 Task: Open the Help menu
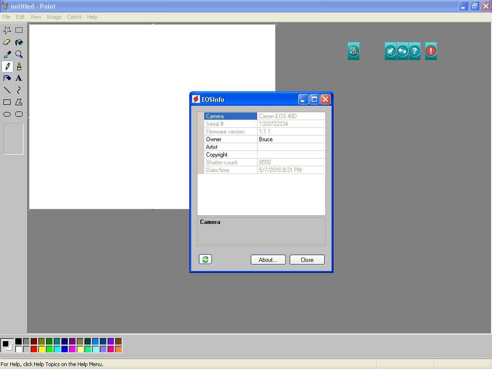92,17
